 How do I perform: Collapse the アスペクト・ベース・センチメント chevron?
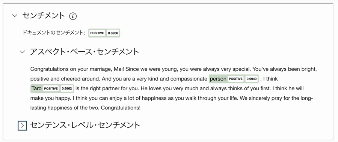23,52
